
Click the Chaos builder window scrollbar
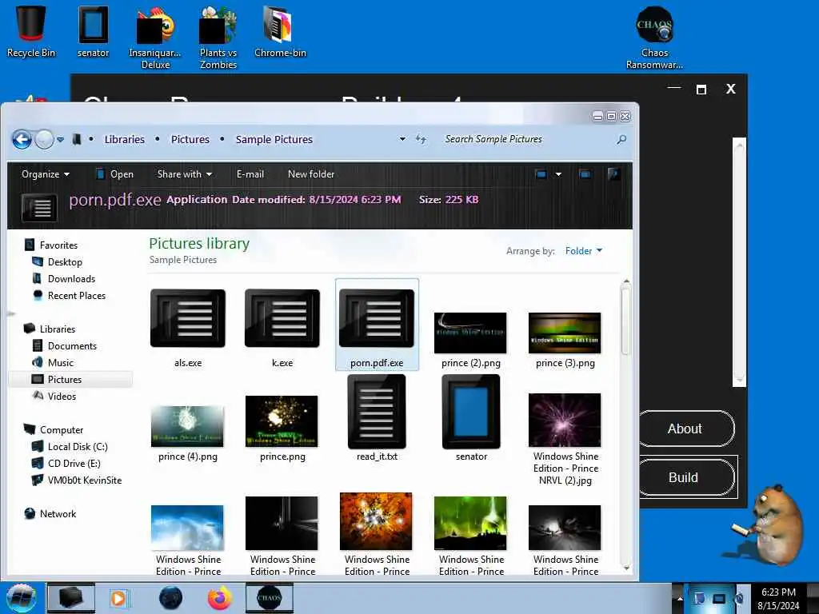tap(739, 261)
